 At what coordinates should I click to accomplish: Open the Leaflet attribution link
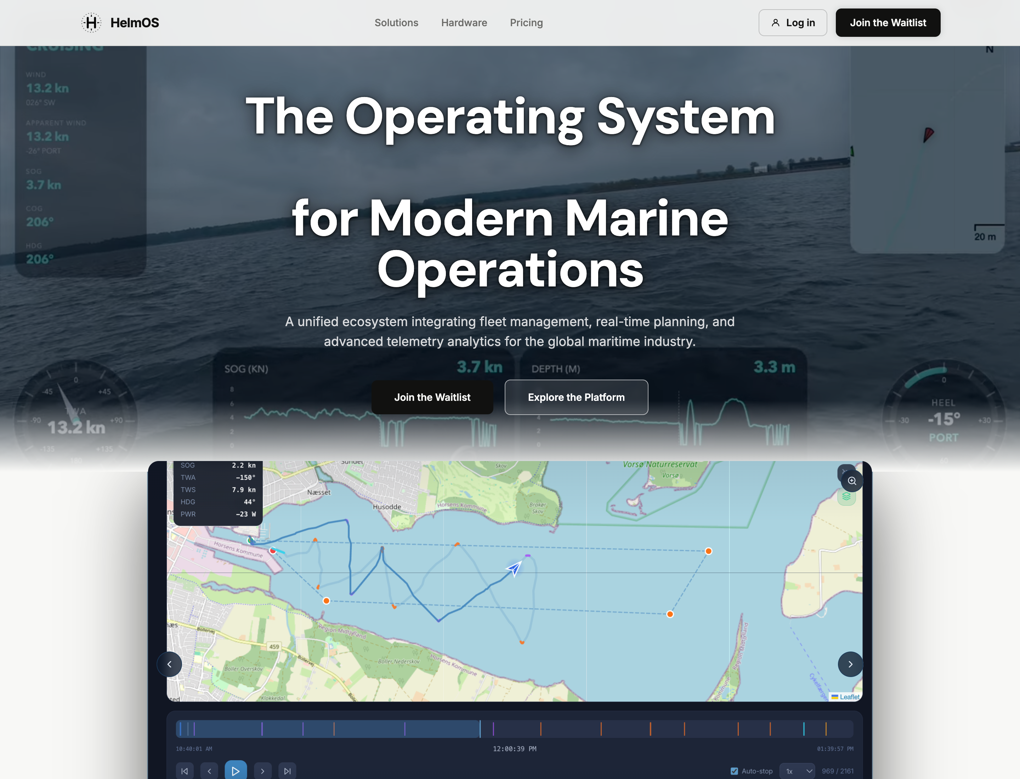849,696
